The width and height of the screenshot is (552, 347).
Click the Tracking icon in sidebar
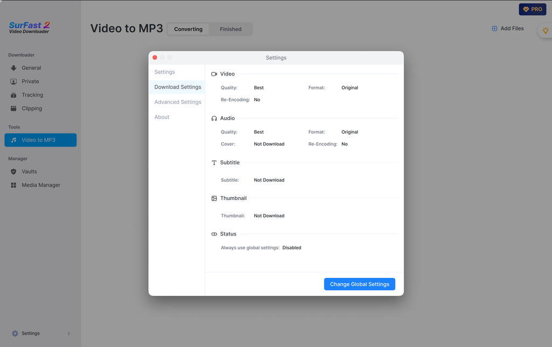tap(13, 95)
